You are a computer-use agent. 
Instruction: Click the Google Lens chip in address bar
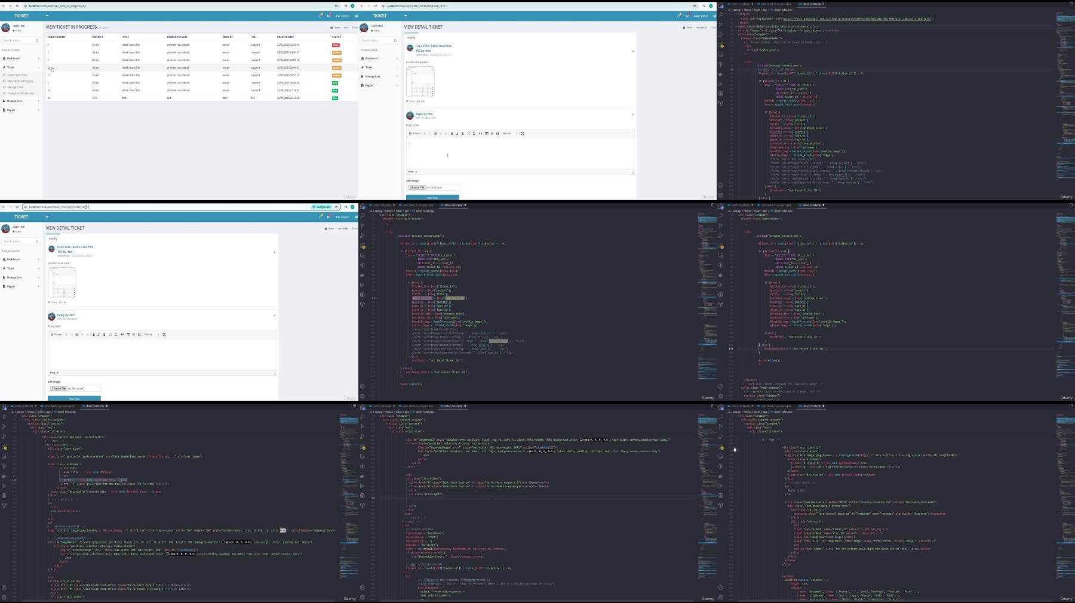point(321,207)
